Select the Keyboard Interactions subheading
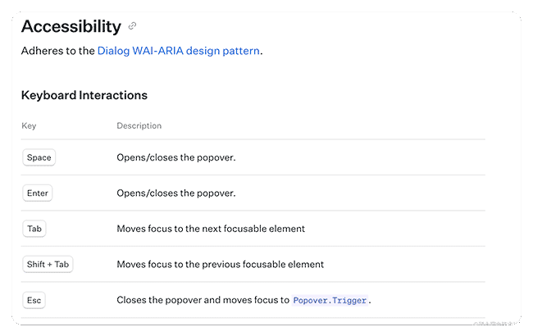 [84, 95]
